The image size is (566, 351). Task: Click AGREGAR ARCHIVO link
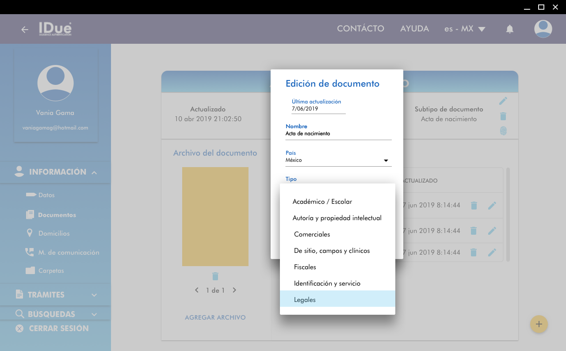coord(215,317)
